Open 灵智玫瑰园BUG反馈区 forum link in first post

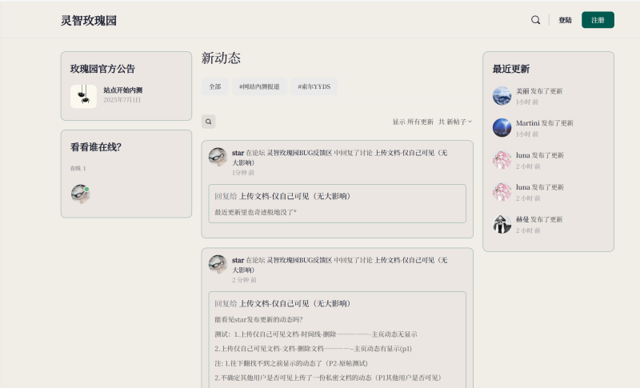coord(299,152)
